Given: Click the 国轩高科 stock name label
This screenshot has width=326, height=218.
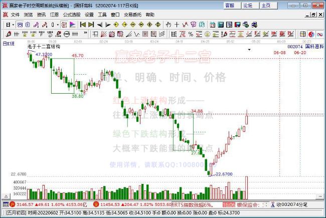Looking at the screenshot, I should click(314, 47).
